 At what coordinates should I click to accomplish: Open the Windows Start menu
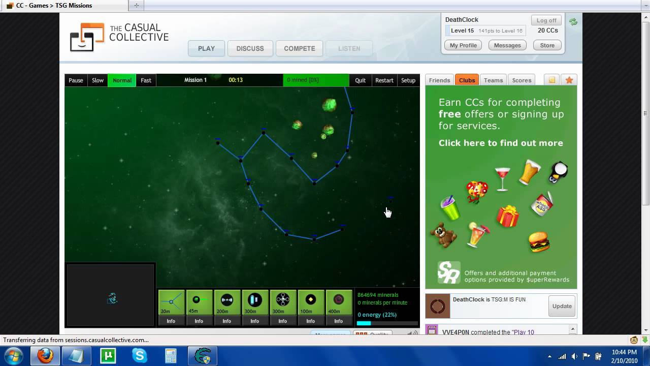pos(13,356)
